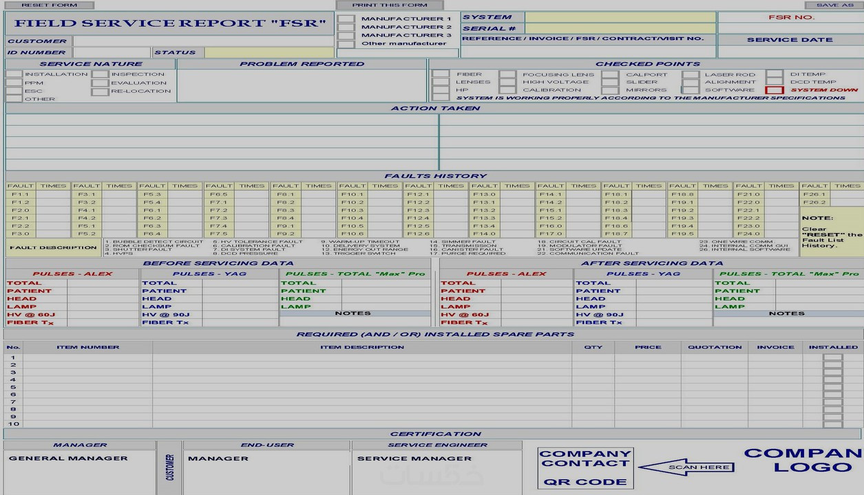Click the PRINT THIS FORM button
This screenshot has height=495, width=864.
point(390,5)
